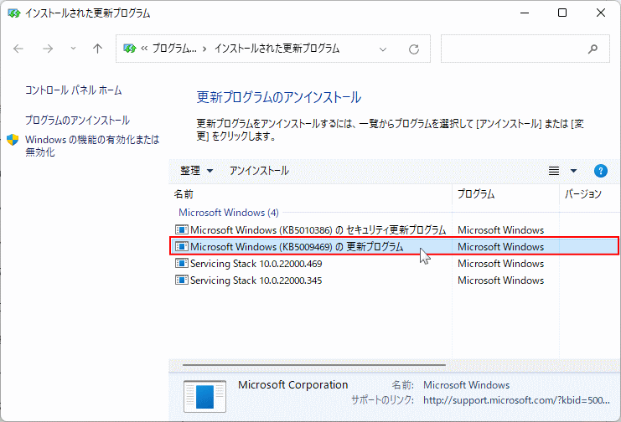Go up one level with up arrow
Screen dimensions: 621x422
[97, 49]
